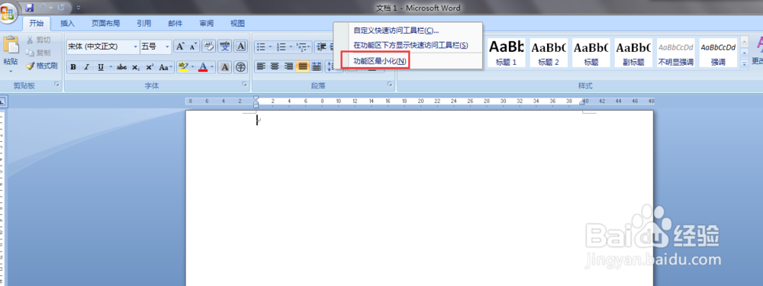The image size is (763, 286).
Task: Switch to the 插入 (Insert) tab
Action: (67, 24)
